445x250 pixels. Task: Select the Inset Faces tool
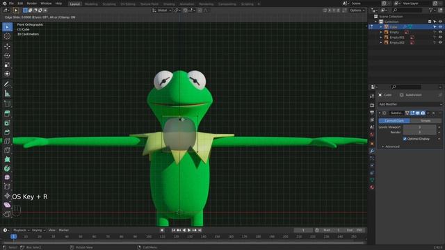click(x=7, y=123)
